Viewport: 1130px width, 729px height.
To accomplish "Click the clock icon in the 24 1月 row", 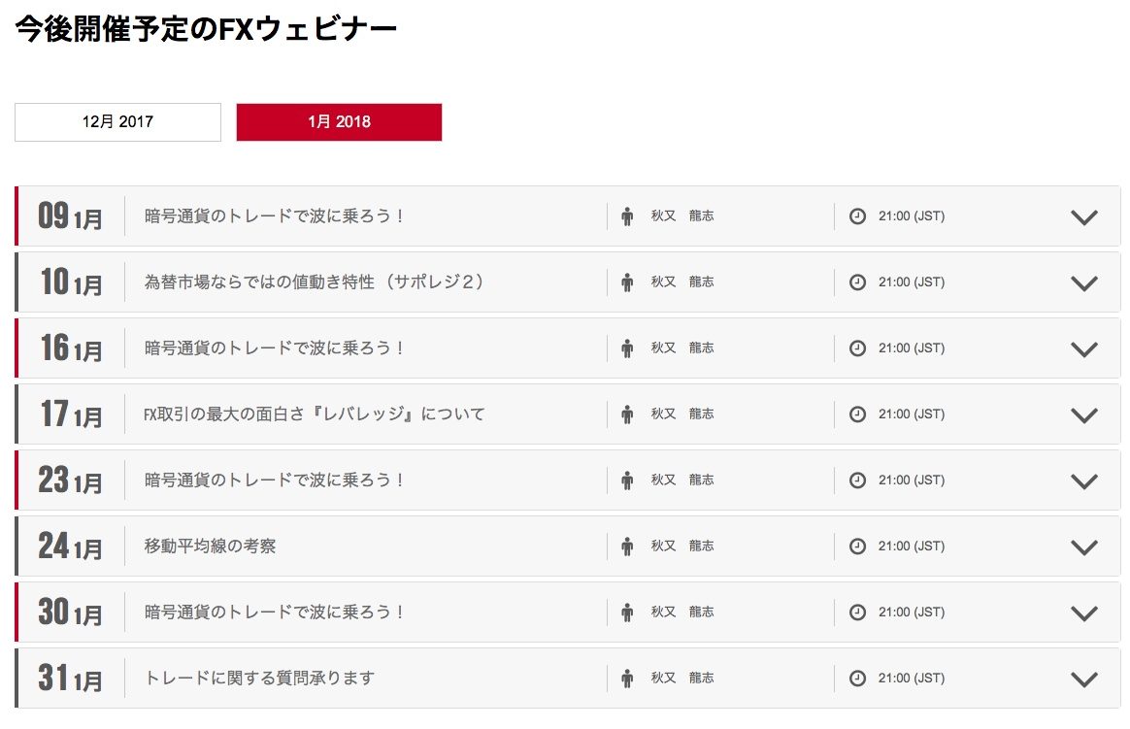I will [857, 547].
